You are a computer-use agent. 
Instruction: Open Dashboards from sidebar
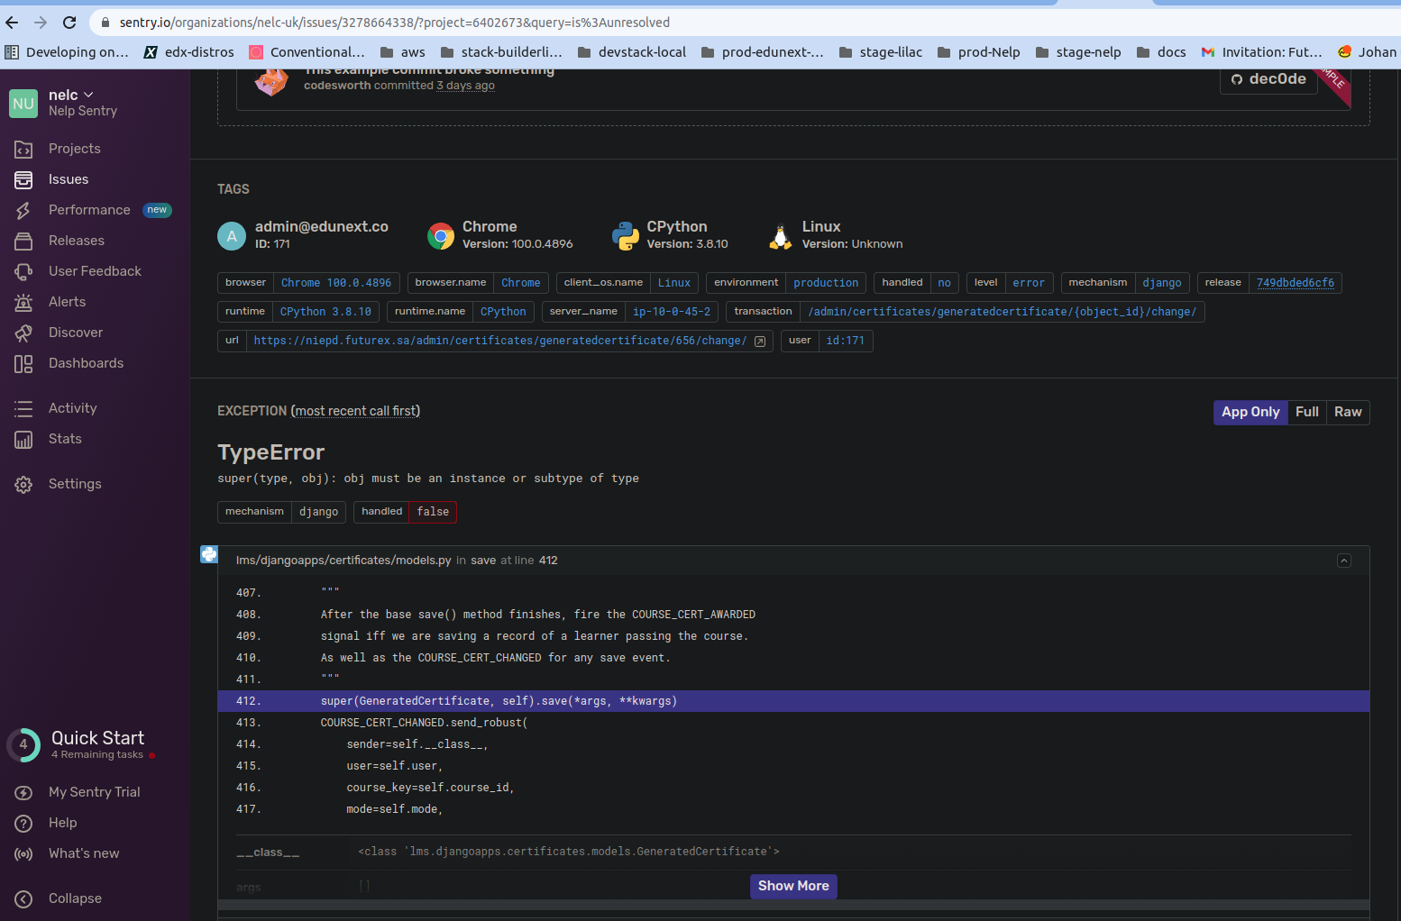pyautogui.click(x=86, y=363)
